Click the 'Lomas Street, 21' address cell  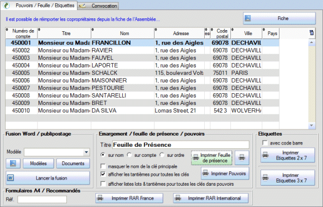click(x=179, y=110)
